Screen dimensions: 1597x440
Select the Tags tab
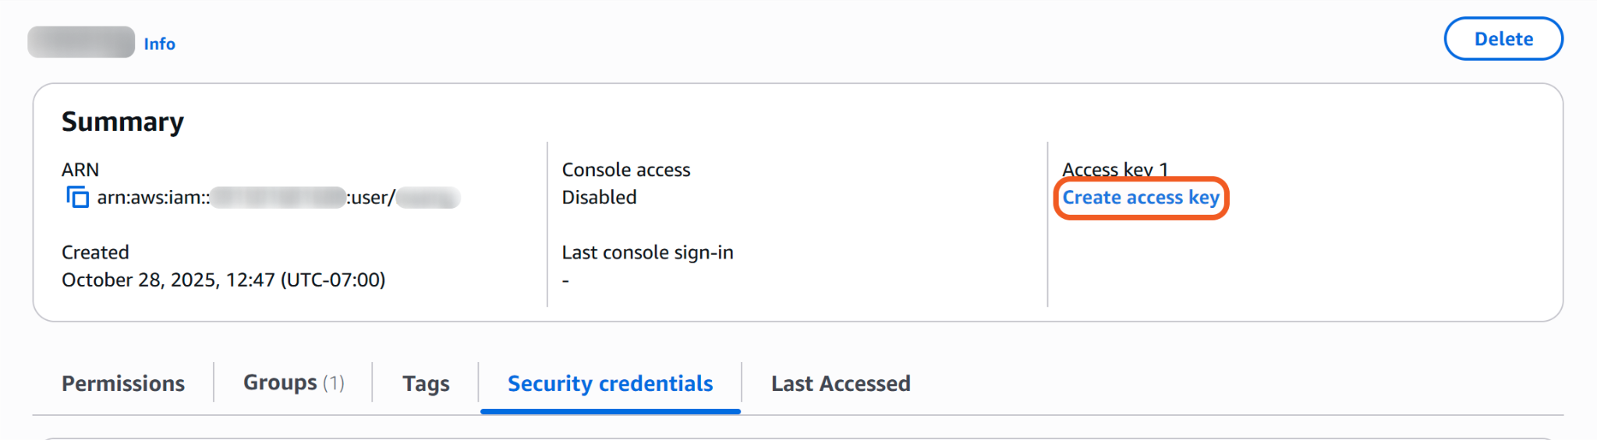426,383
